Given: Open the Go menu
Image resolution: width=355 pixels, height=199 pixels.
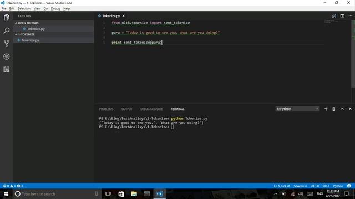Looking at the screenshot, I should click(45, 9).
